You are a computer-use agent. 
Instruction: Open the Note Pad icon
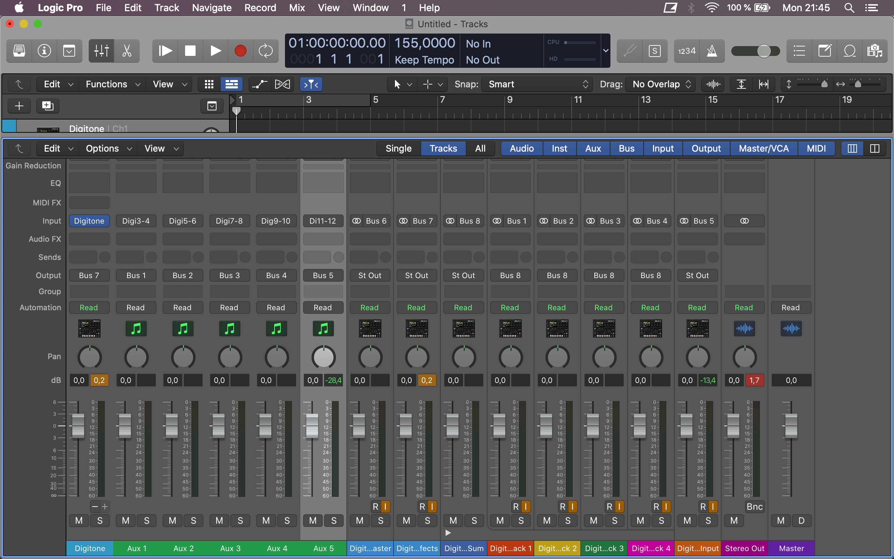825,51
